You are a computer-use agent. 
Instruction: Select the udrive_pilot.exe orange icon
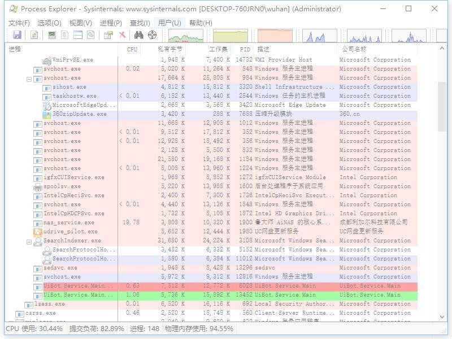coord(38,232)
